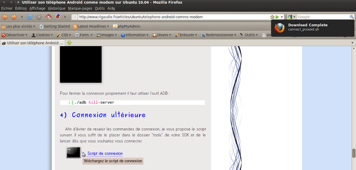This screenshot has height=170, width=356.
Task: Open the Outils menu in menu bar
Action: coord(100,8)
